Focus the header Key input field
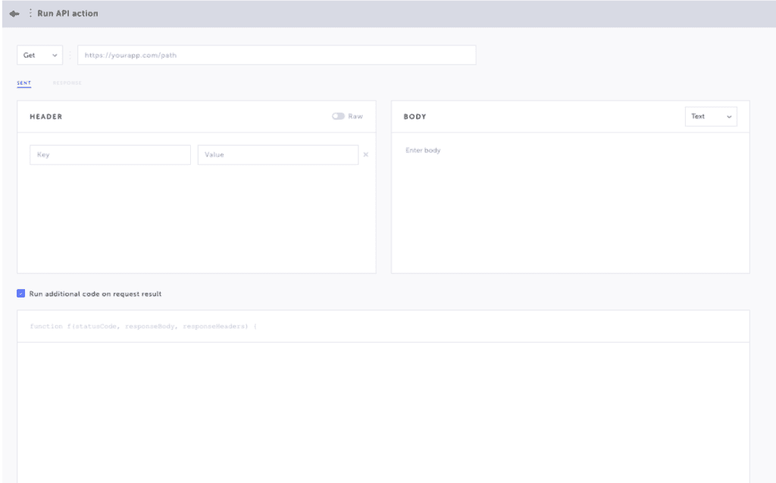This screenshot has width=776, height=483. (x=110, y=154)
